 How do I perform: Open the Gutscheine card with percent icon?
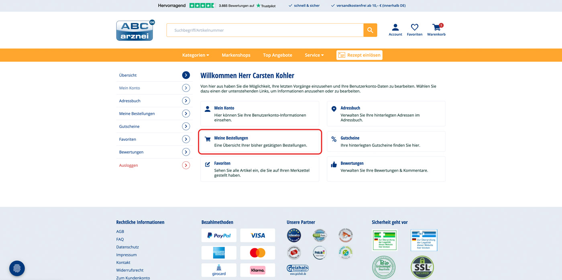386,142
